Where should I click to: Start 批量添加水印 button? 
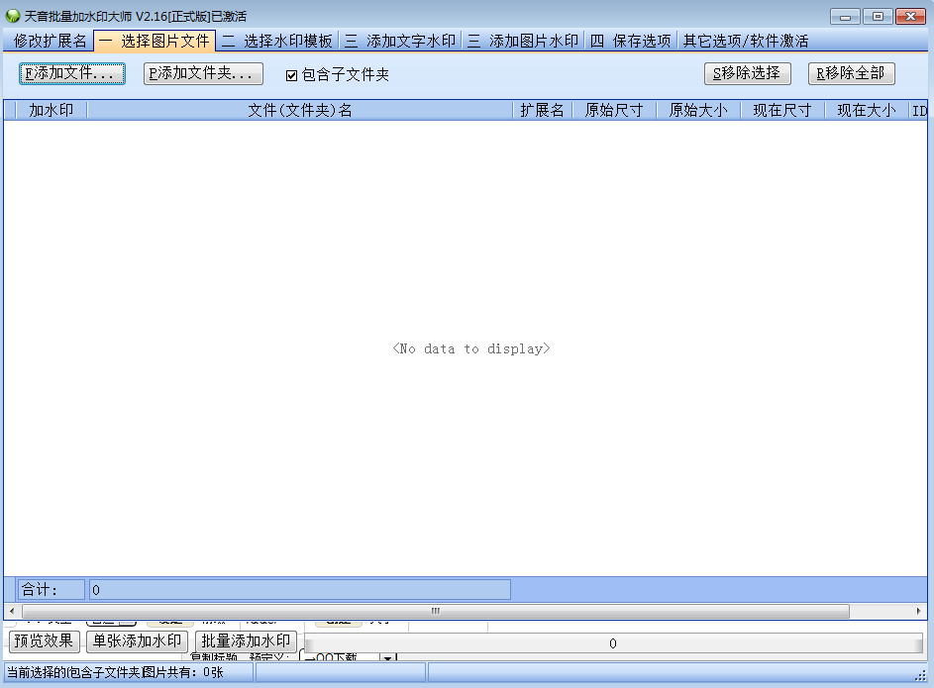coord(247,641)
